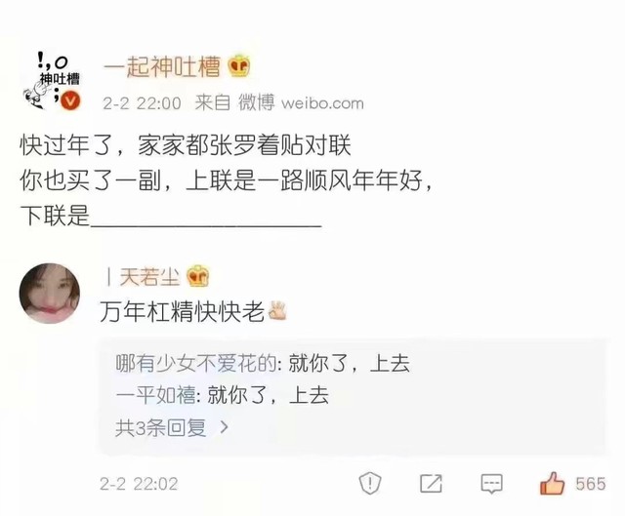Report the comment via the shield icon
Viewport: 625px width, 516px height.
(370, 483)
